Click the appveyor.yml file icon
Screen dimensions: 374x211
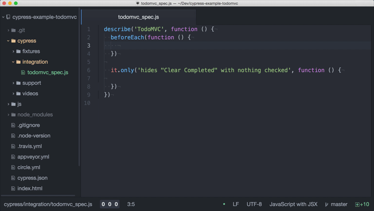click(13, 157)
